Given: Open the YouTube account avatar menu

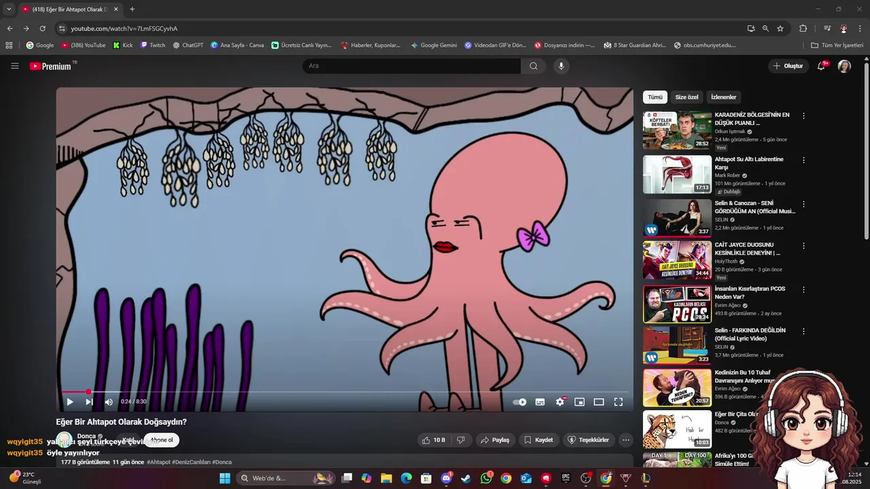Looking at the screenshot, I should pos(844,66).
